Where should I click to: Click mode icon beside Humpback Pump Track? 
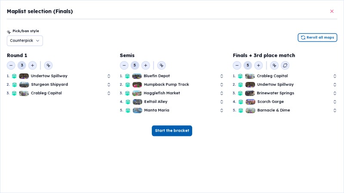coord(127,84)
